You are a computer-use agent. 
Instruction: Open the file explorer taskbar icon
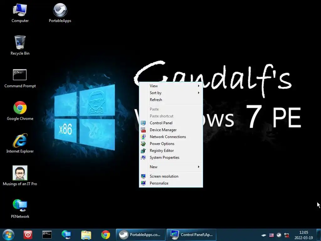[86, 235]
